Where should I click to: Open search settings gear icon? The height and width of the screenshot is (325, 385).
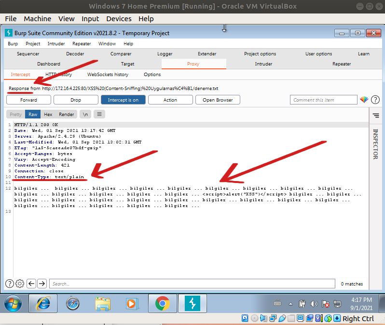20,284
